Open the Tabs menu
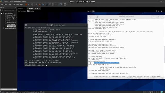The width and height of the screenshot is (165, 93). (18, 4)
